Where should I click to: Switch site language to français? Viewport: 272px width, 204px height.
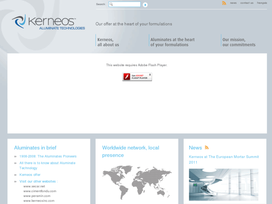(x=262, y=3)
